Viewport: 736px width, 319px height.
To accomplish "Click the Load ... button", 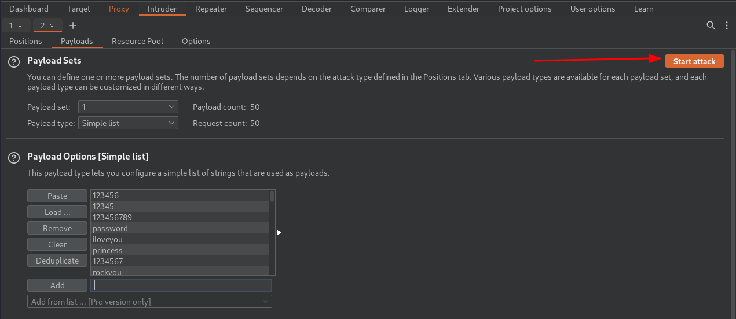I will tap(57, 212).
